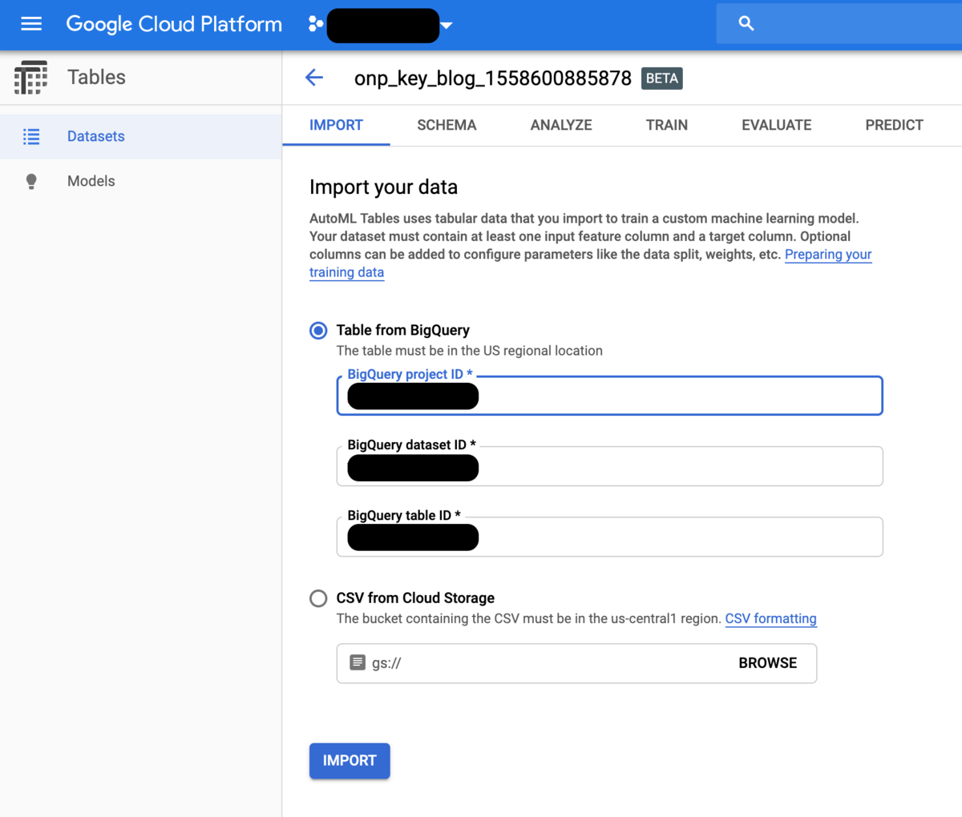Open Models in the sidebar
962x817 pixels.
[x=141, y=181]
